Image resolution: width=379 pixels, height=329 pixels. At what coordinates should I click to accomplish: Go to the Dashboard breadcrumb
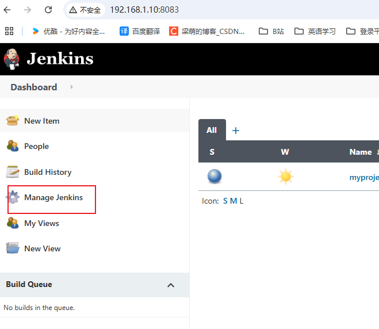coord(34,87)
